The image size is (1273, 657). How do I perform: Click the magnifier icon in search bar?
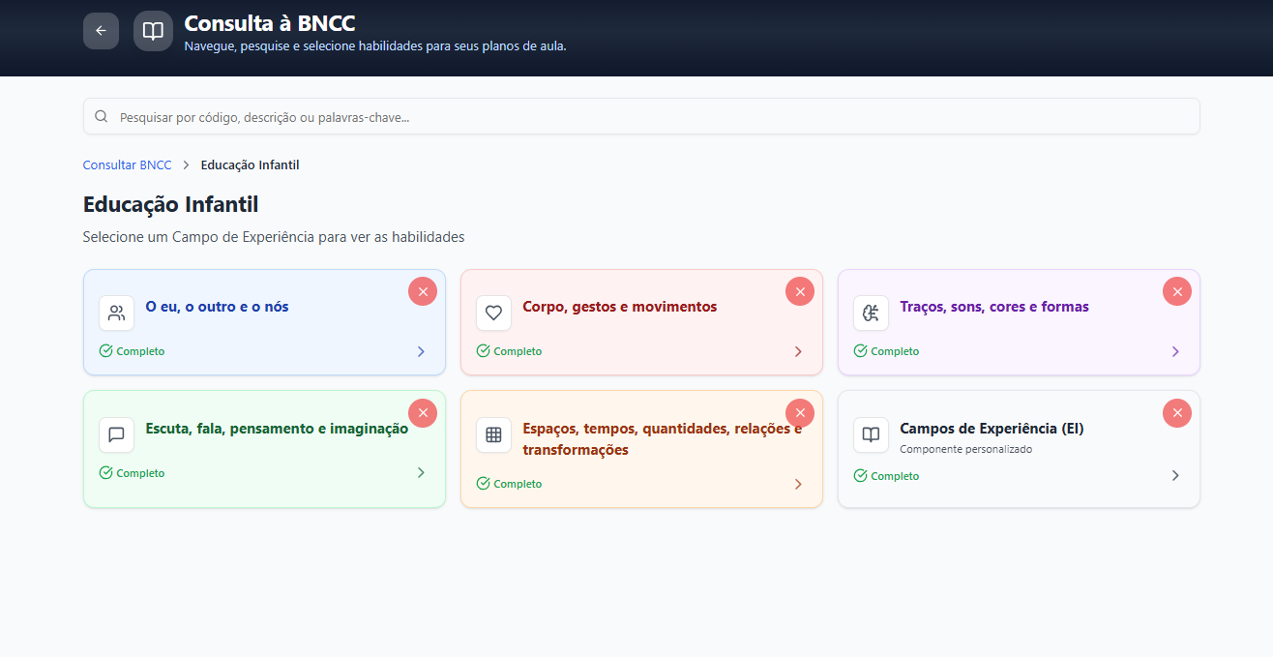click(102, 117)
